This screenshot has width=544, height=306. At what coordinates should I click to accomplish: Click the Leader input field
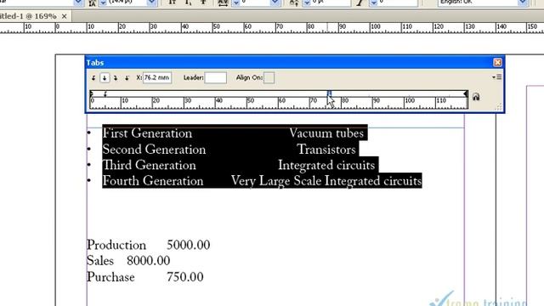point(215,77)
